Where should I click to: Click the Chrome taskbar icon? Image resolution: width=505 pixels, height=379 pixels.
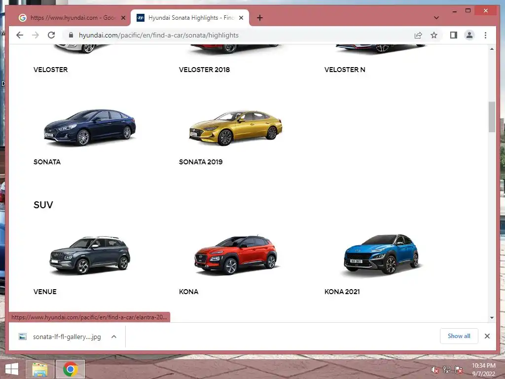71,369
